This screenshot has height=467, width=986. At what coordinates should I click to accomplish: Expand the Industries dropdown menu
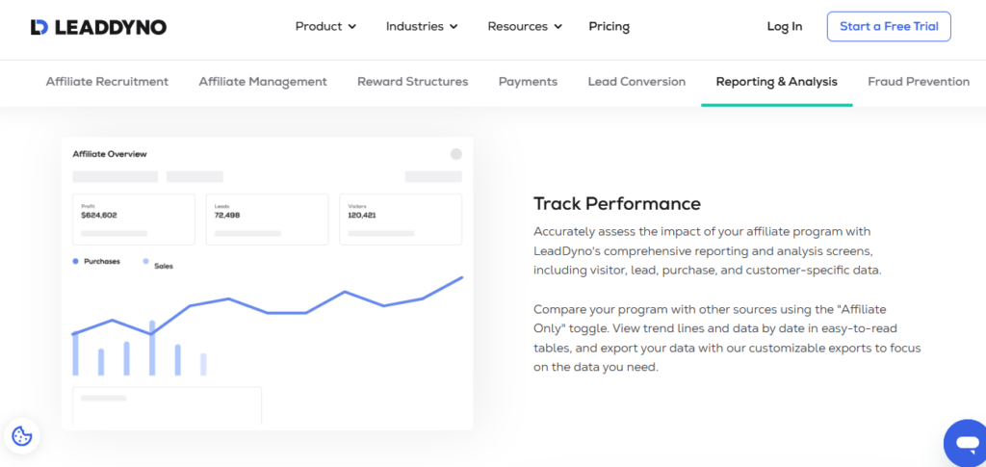pos(422,27)
